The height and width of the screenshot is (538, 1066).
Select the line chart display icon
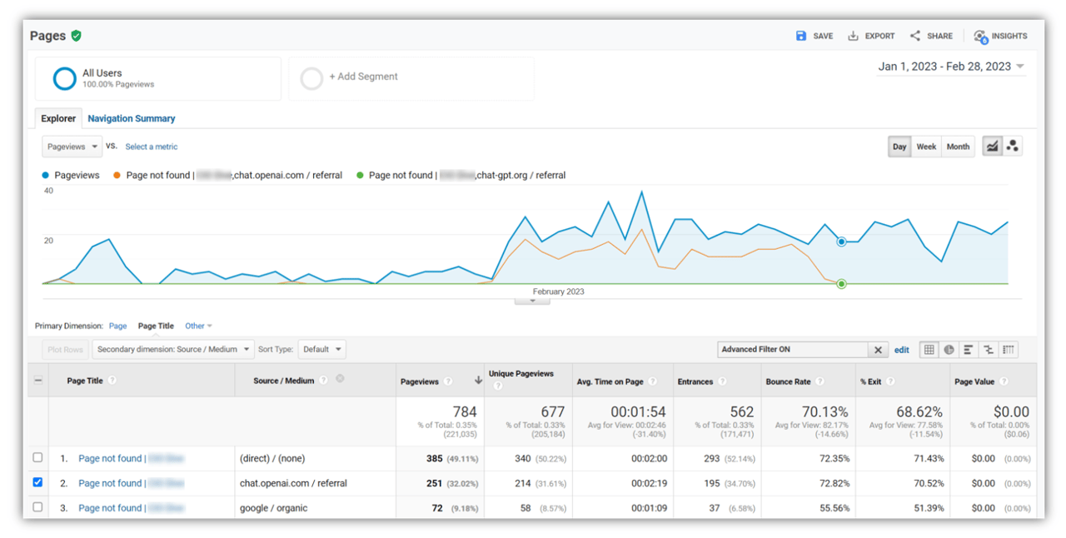992,146
